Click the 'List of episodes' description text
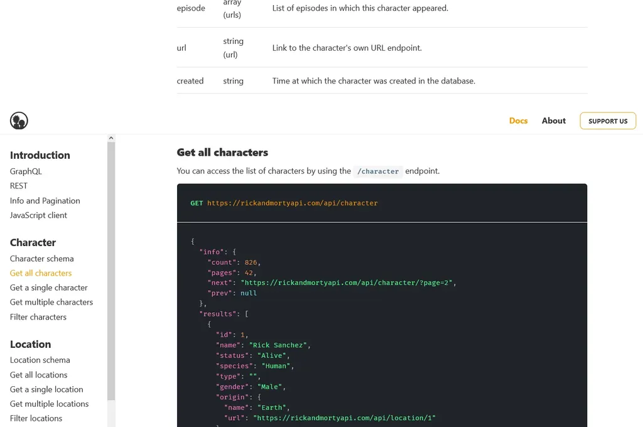643x427 pixels. [x=360, y=8]
